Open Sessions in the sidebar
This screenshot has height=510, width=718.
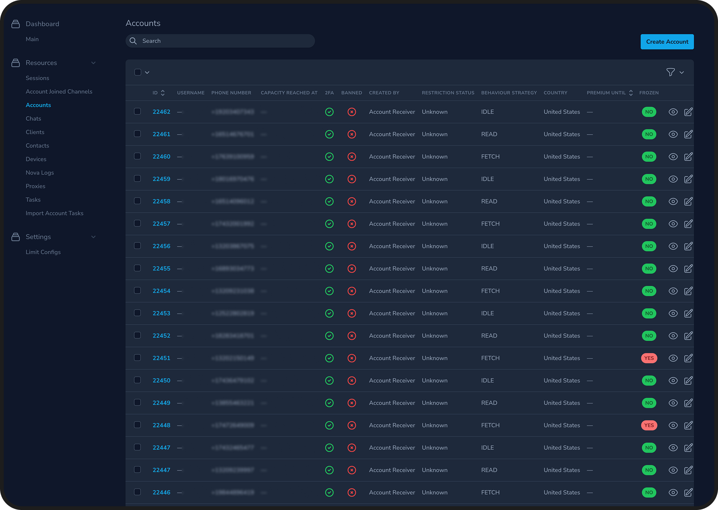point(37,78)
